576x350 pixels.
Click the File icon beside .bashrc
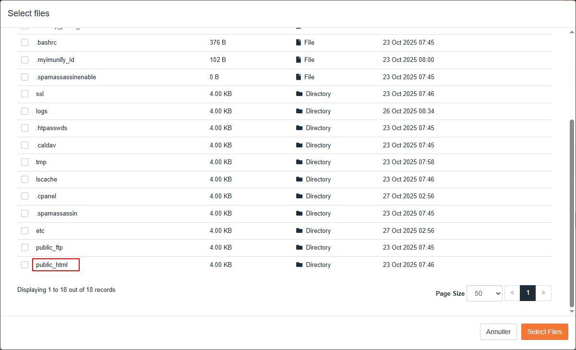pyautogui.click(x=298, y=42)
